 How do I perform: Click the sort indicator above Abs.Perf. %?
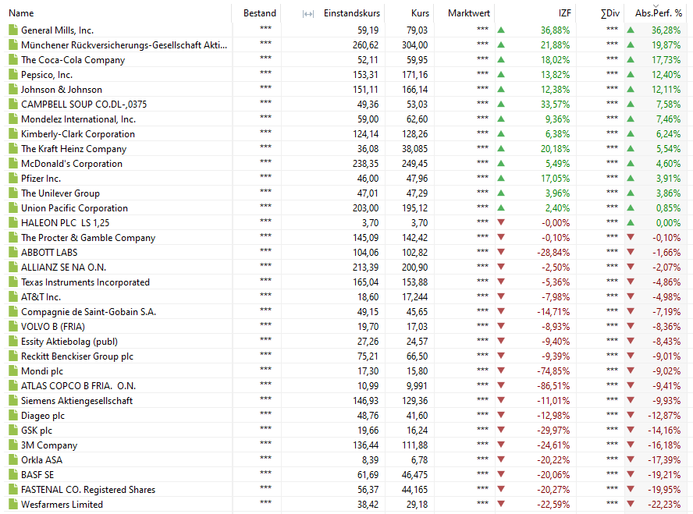pyautogui.click(x=656, y=5)
